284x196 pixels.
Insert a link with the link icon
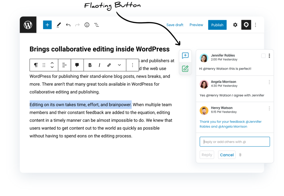click(109, 65)
